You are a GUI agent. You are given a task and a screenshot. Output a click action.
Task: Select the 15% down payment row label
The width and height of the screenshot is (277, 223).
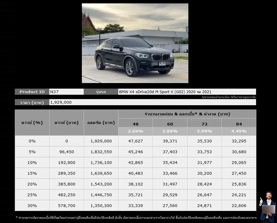pos(32,173)
